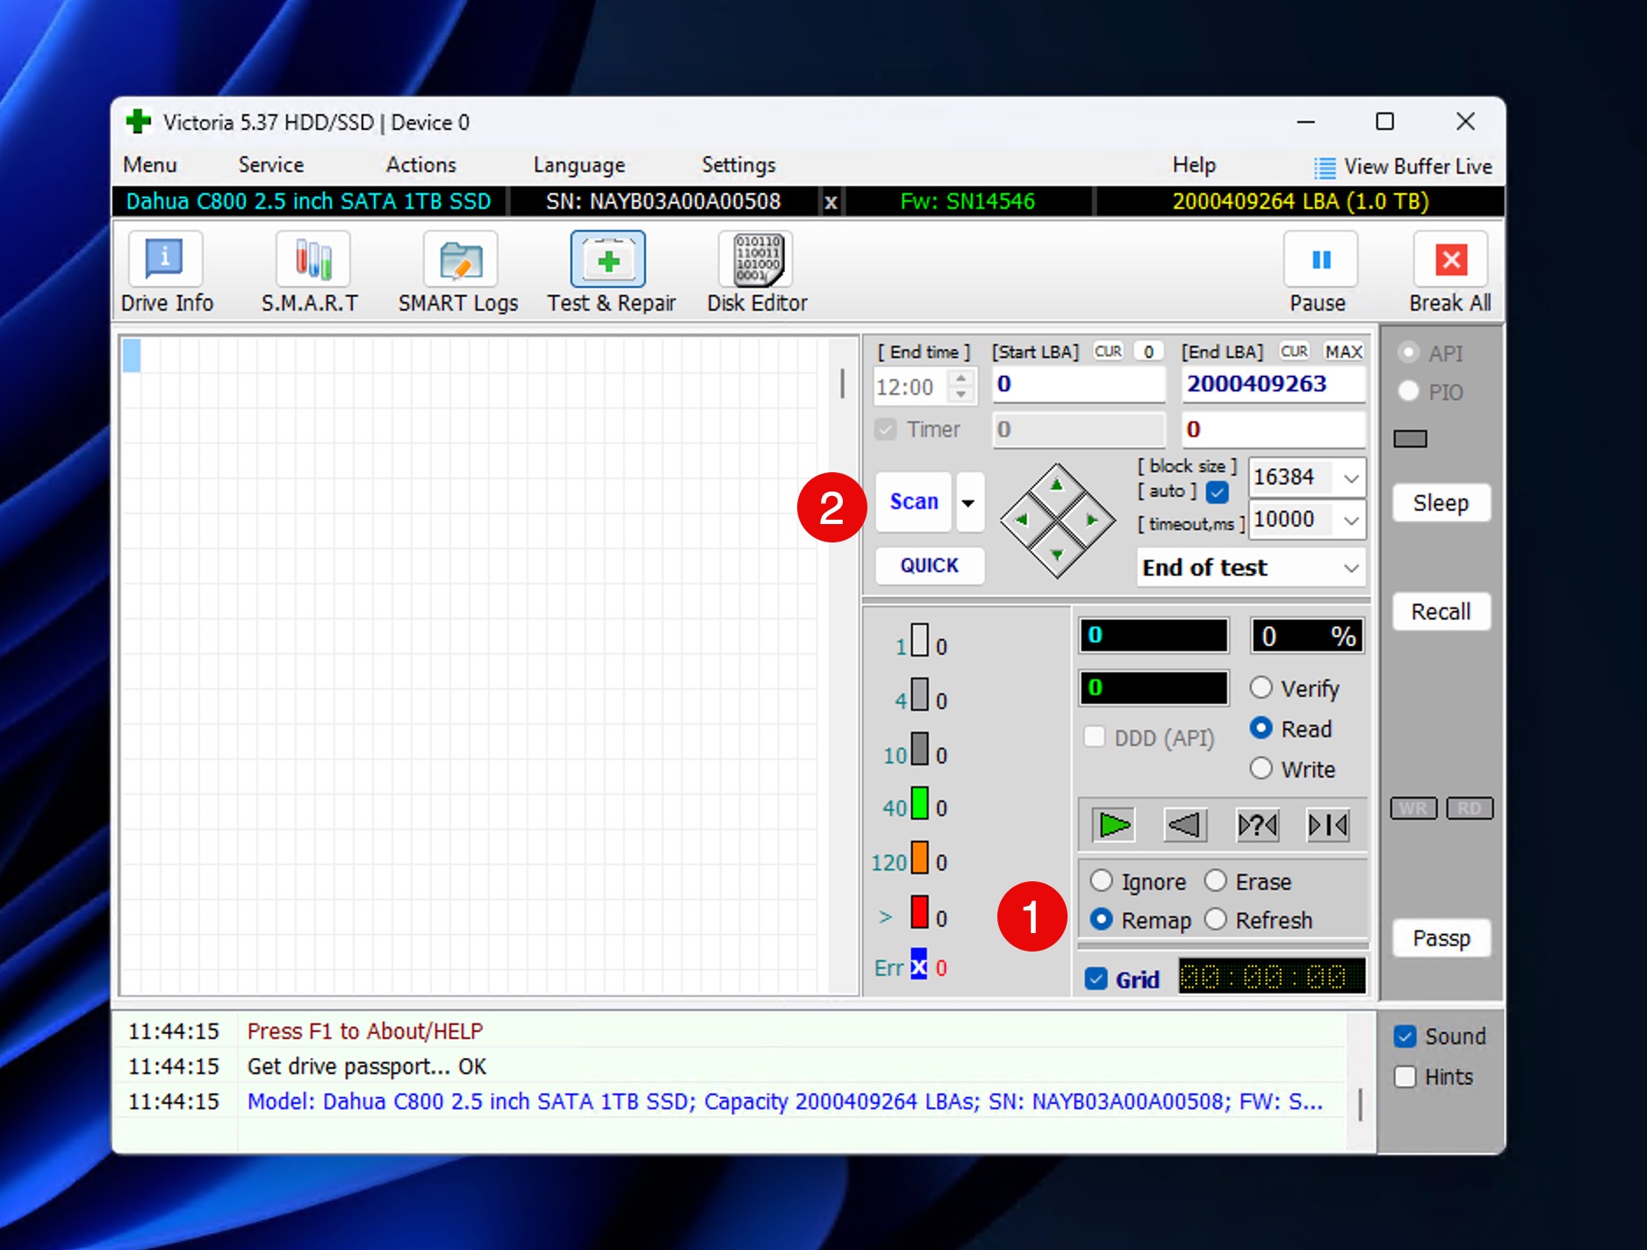The height and width of the screenshot is (1250, 1647).
Task: Click the MAX button beside End LBA
Action: click(1344, 352)
